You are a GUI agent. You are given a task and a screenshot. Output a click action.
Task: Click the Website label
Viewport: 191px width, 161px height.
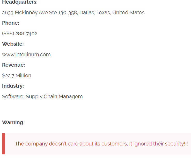click(x=12, y=44)
